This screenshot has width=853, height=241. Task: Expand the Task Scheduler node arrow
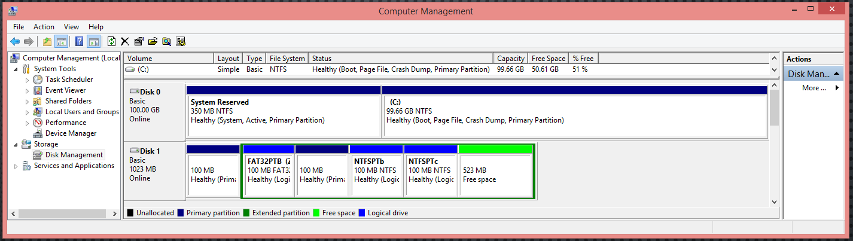[x=27, y=80]
